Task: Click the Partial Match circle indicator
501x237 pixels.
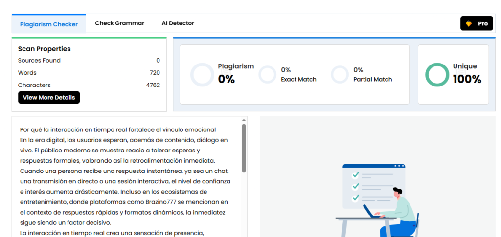Action: pos(340,75)
